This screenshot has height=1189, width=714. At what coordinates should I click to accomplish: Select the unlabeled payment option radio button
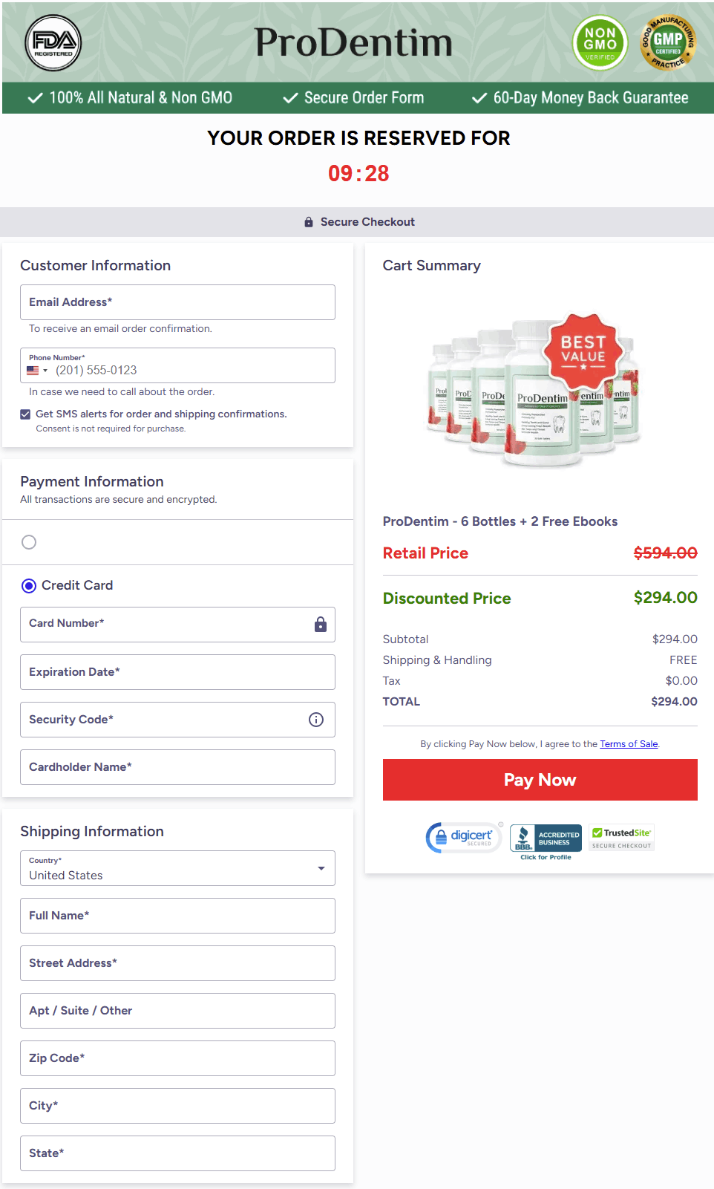click(29, 542)
